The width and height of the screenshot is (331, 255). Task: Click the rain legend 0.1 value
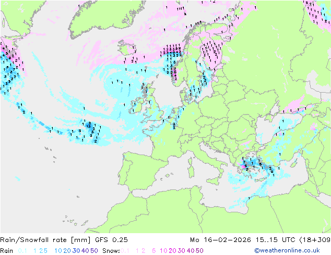pyautogui.click(x=22, y=251)
